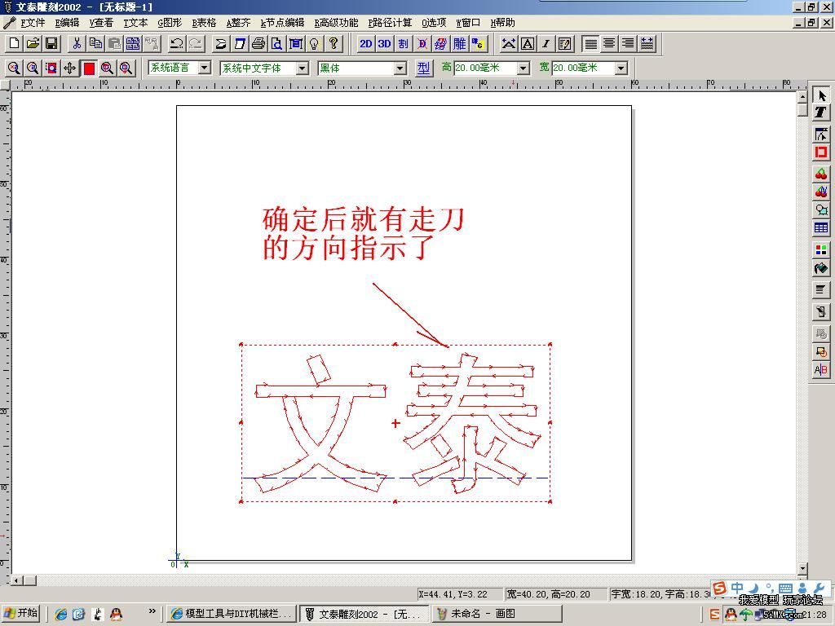
Task: Click the 型 font style button
Action: coord(423,68)
